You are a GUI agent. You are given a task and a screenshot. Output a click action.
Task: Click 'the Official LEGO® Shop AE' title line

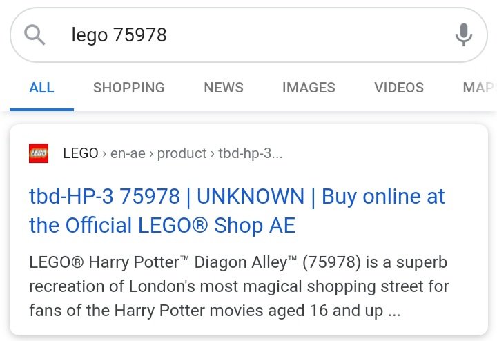click(162, 225)
